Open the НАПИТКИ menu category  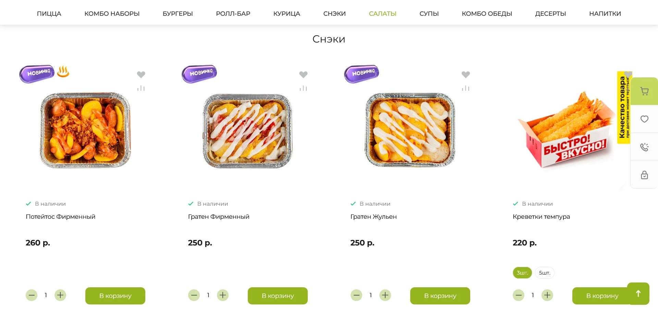(x=605, y=14)
